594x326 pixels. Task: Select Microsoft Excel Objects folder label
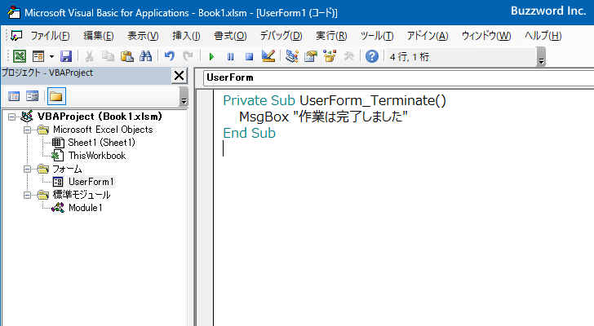click(103, 130)
